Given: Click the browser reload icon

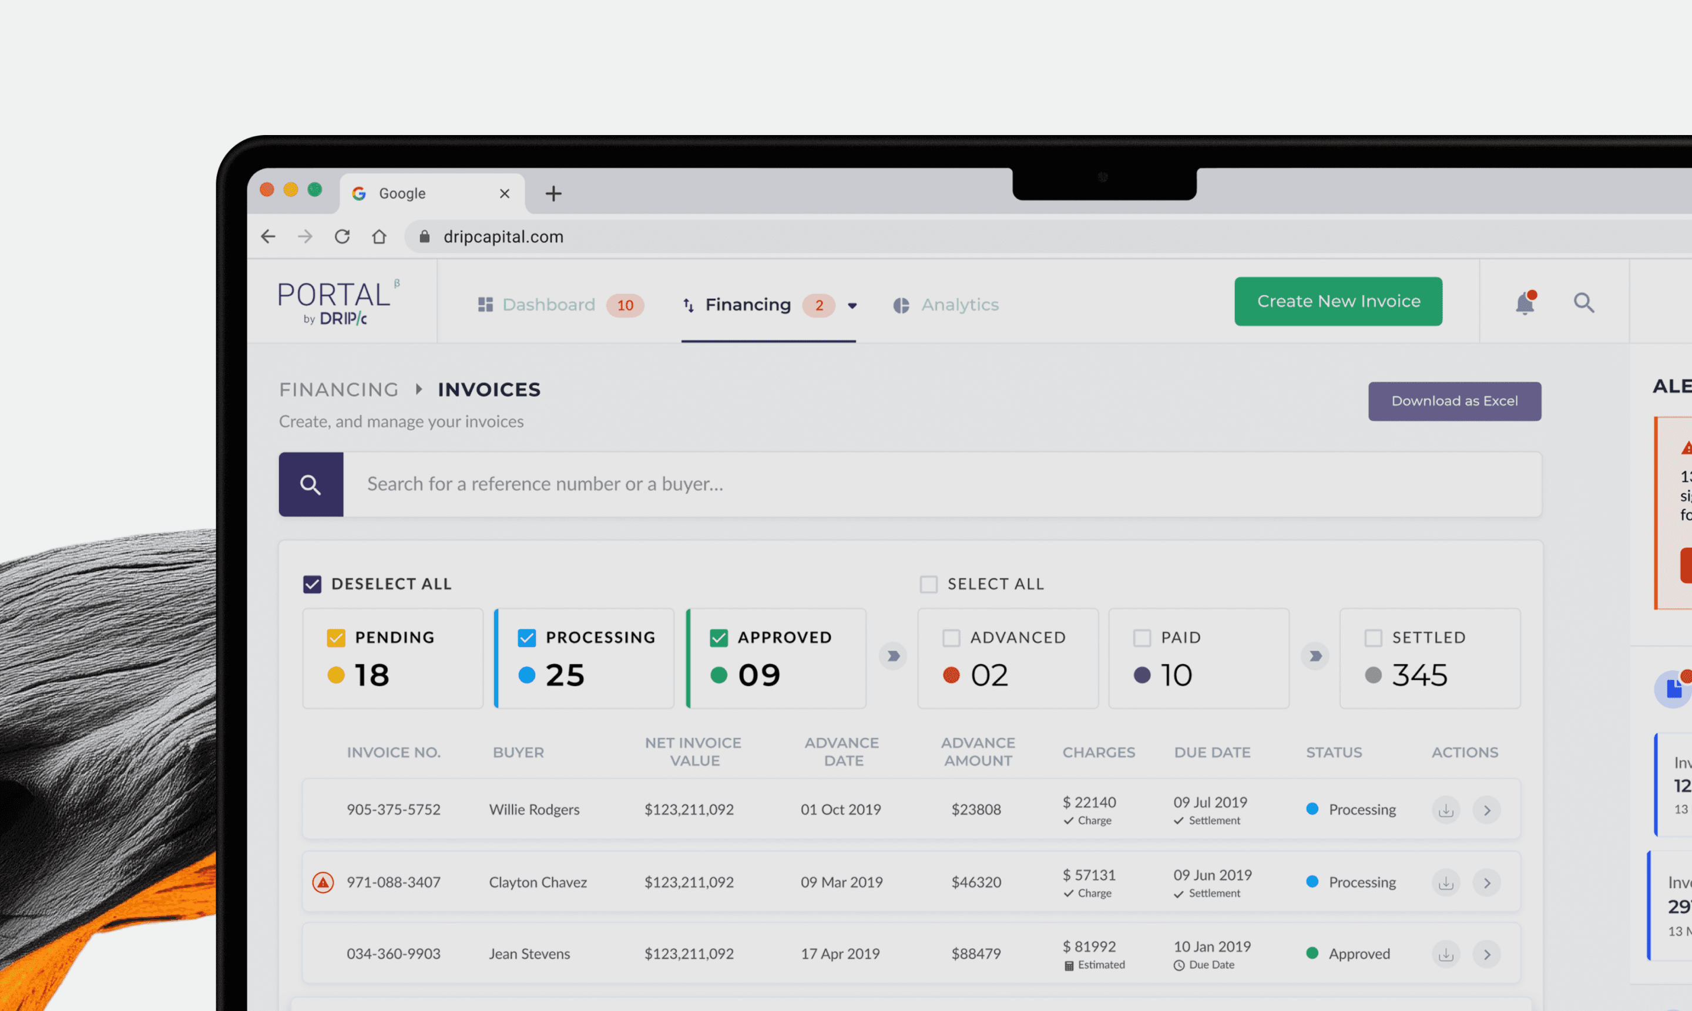Looking at the screenshot, I should tap(342, 237).
